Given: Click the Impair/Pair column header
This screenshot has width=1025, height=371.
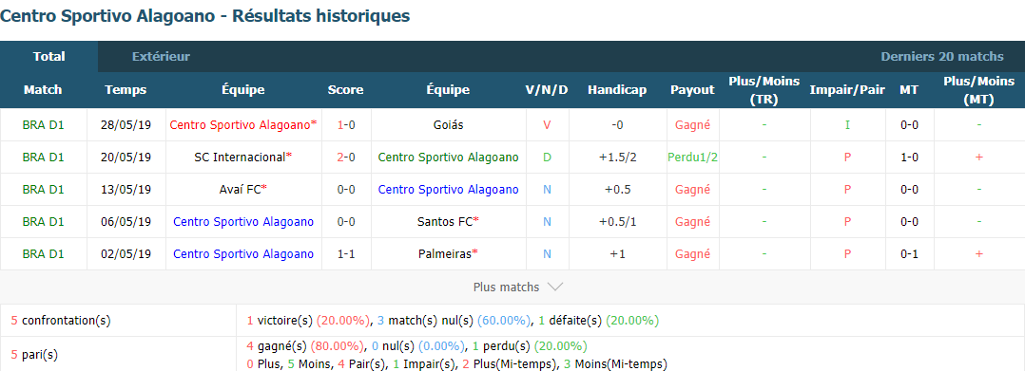Looking at the screenshot, I should point(847,90).
